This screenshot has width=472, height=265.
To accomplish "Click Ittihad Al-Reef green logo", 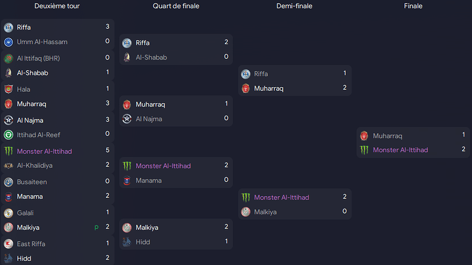I will (8, 135).
